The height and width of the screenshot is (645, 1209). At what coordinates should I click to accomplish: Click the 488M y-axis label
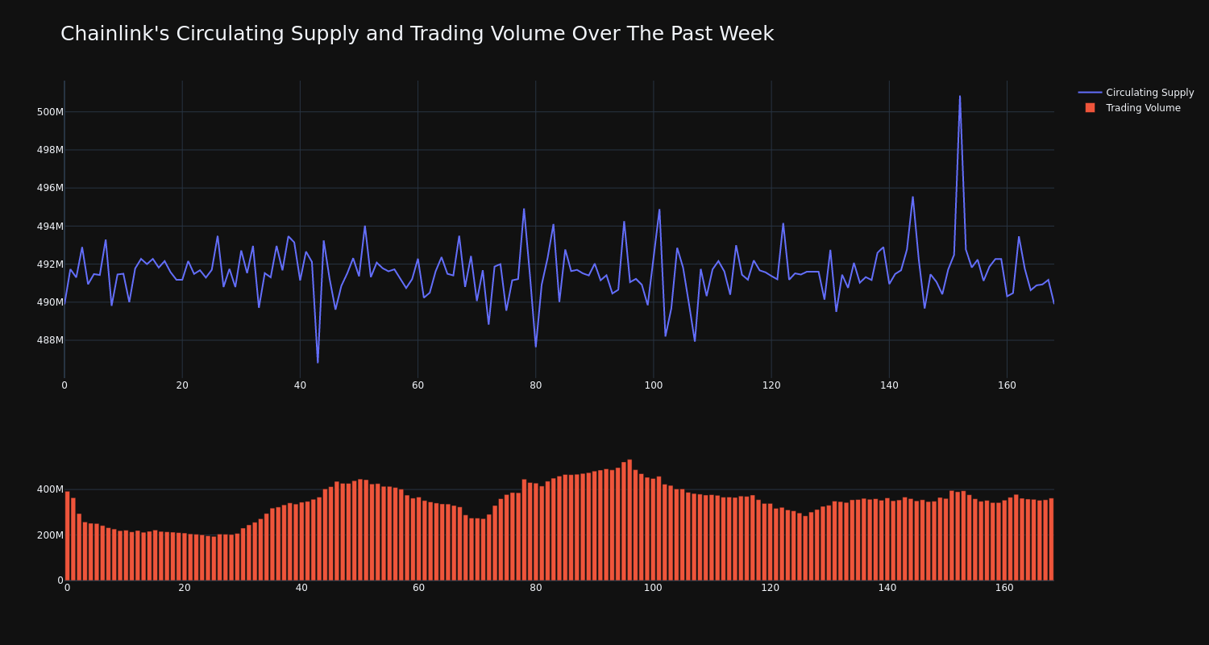coord(50,340)
